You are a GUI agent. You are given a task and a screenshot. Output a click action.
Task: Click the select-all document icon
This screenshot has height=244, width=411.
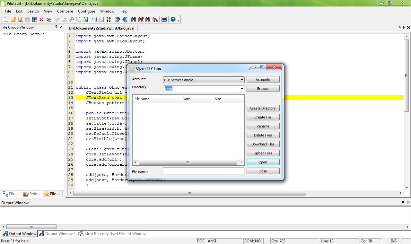click(x=101, y=20)
